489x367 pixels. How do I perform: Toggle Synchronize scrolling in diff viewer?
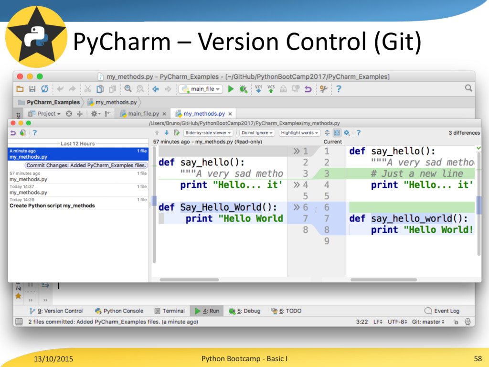click(337, 133)
